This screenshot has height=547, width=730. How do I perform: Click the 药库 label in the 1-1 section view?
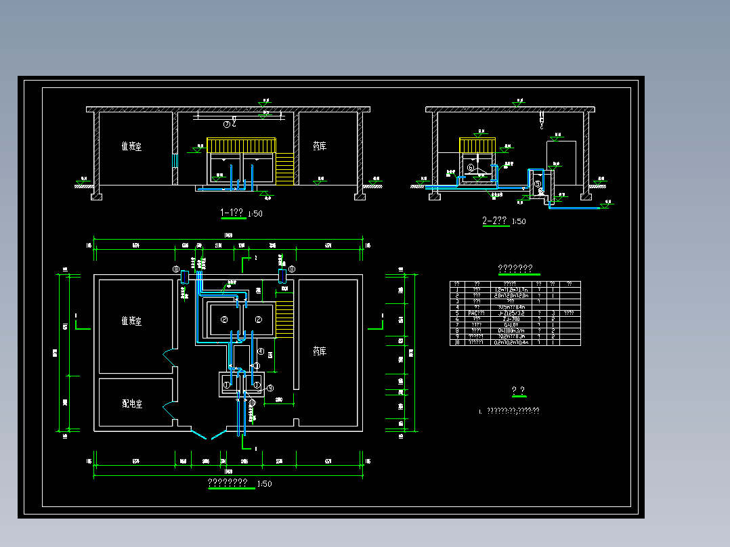coord(320,146)
